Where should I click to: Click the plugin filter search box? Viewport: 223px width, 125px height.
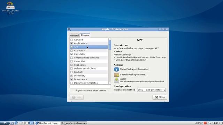click(x=90, y=86)
